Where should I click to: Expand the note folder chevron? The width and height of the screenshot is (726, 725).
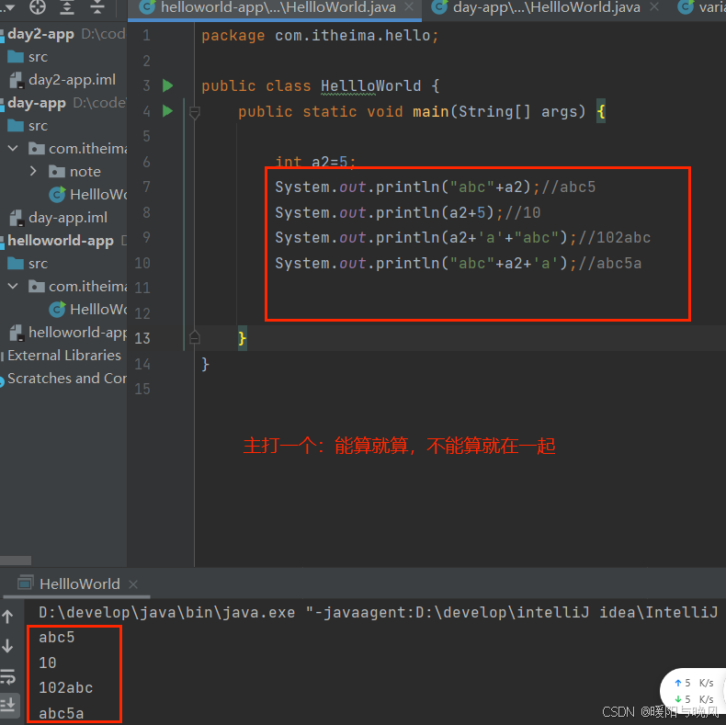(33, 171)
